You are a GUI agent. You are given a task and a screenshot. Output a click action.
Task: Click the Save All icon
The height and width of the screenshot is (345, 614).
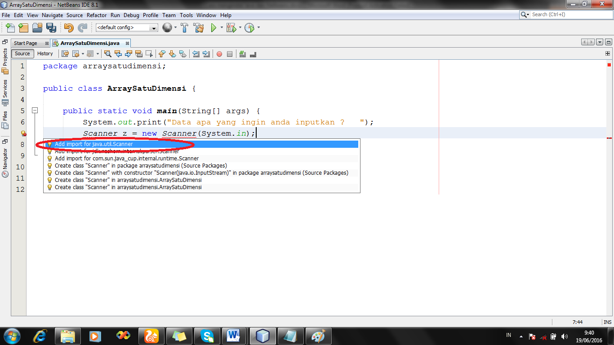51,27
